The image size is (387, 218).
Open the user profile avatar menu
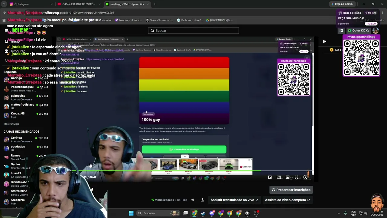pos(376,31)
